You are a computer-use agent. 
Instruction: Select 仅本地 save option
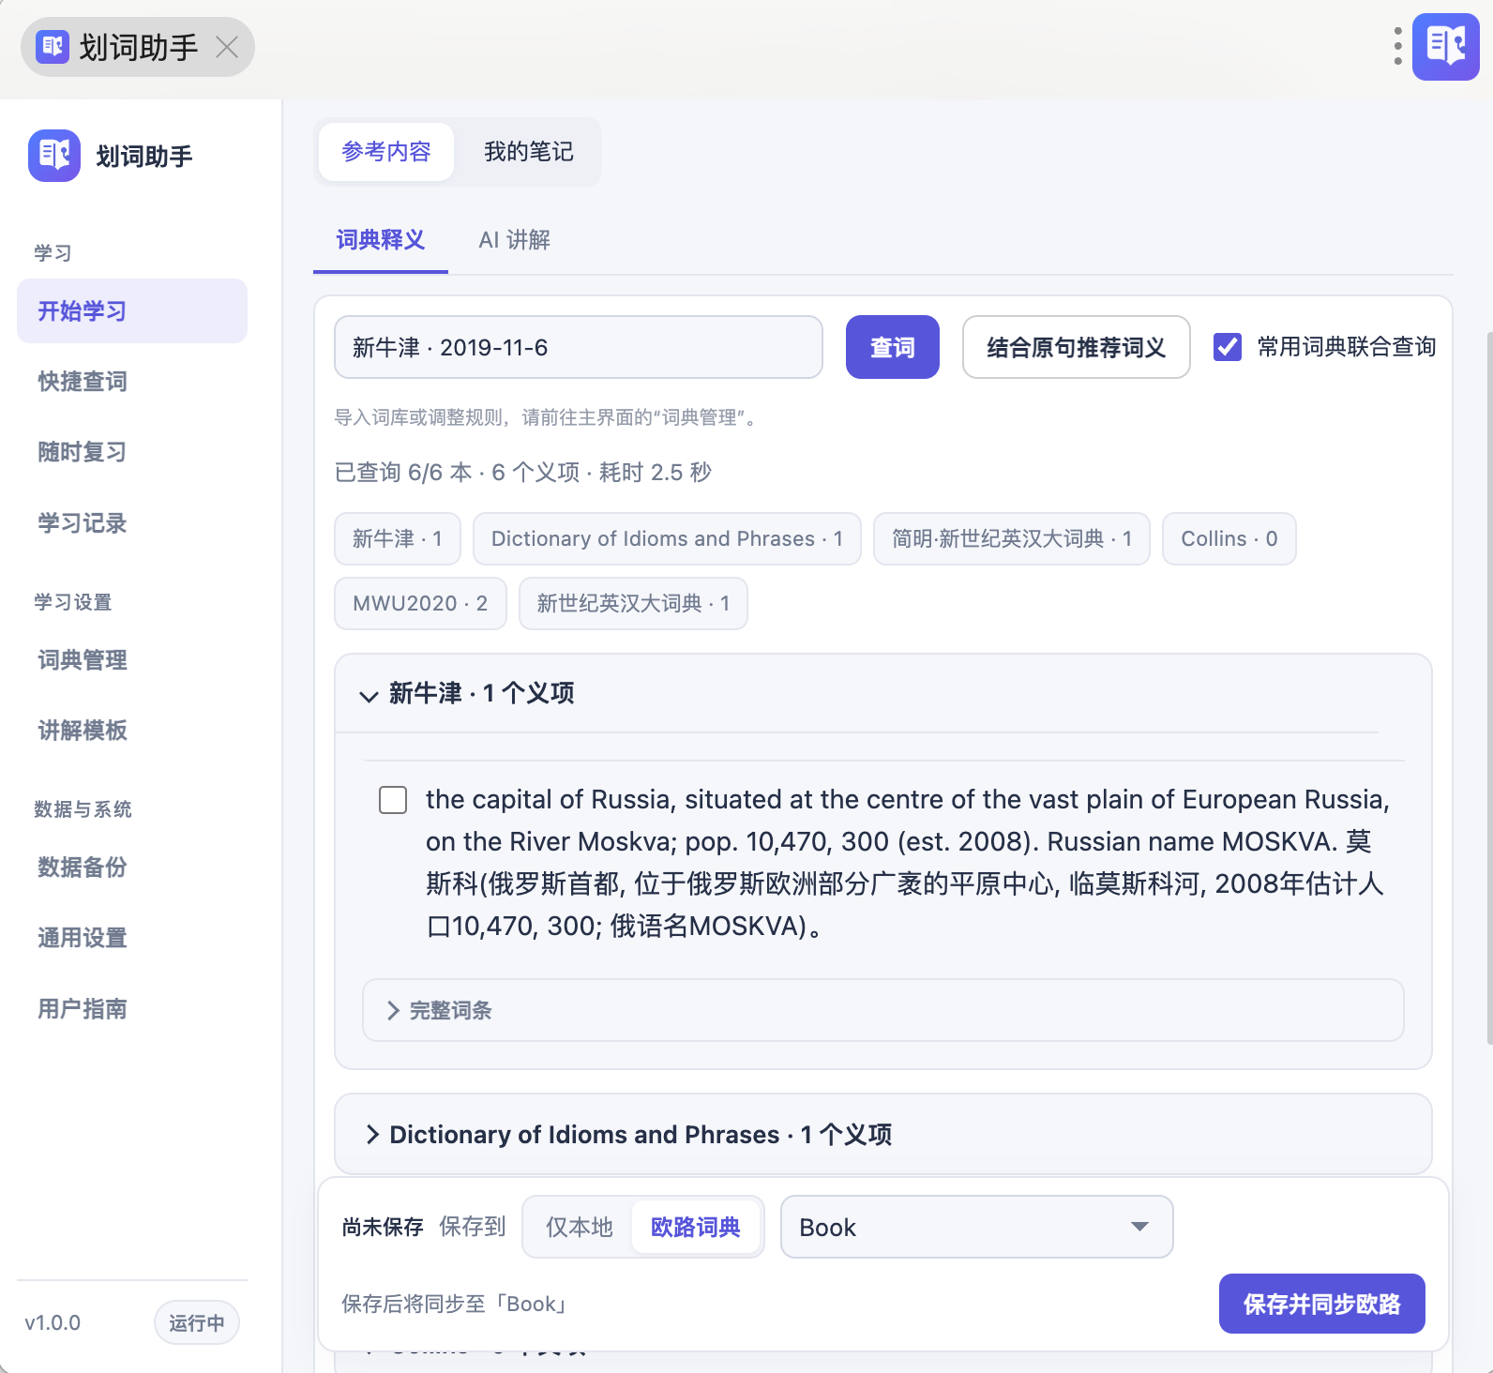tap(580, 1227)
